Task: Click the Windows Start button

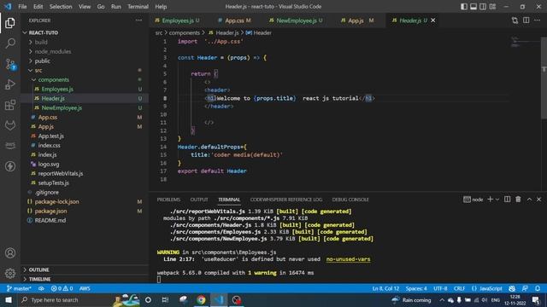Action: point(9,299)
